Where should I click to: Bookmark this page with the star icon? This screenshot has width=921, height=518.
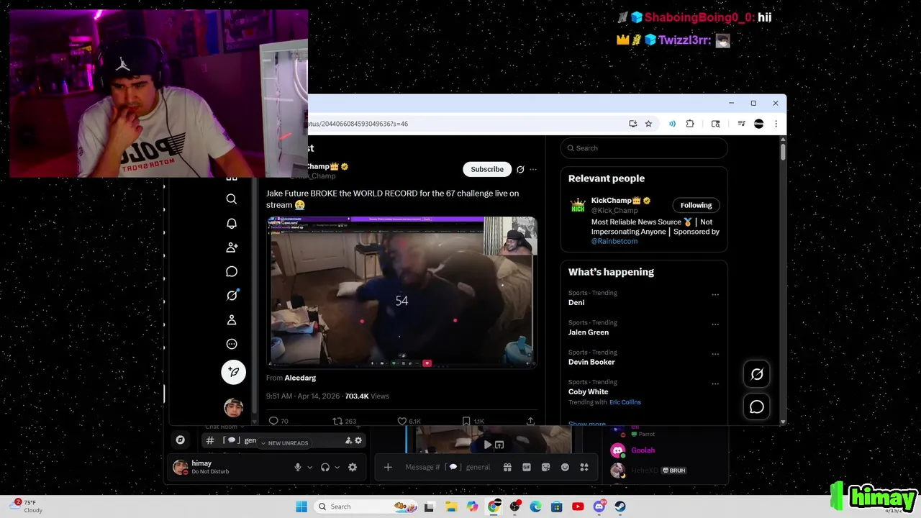648,124
